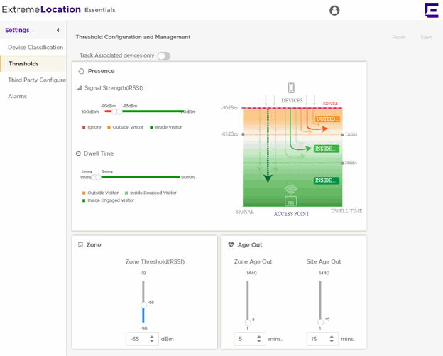Click the Zone bookmark icon
Viewport: 443px width, 356px height.
pyautogui.click(x=80, y=245)
